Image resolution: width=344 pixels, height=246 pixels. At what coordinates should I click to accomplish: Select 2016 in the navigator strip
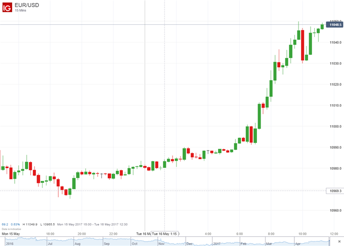[x=10, y=243]
